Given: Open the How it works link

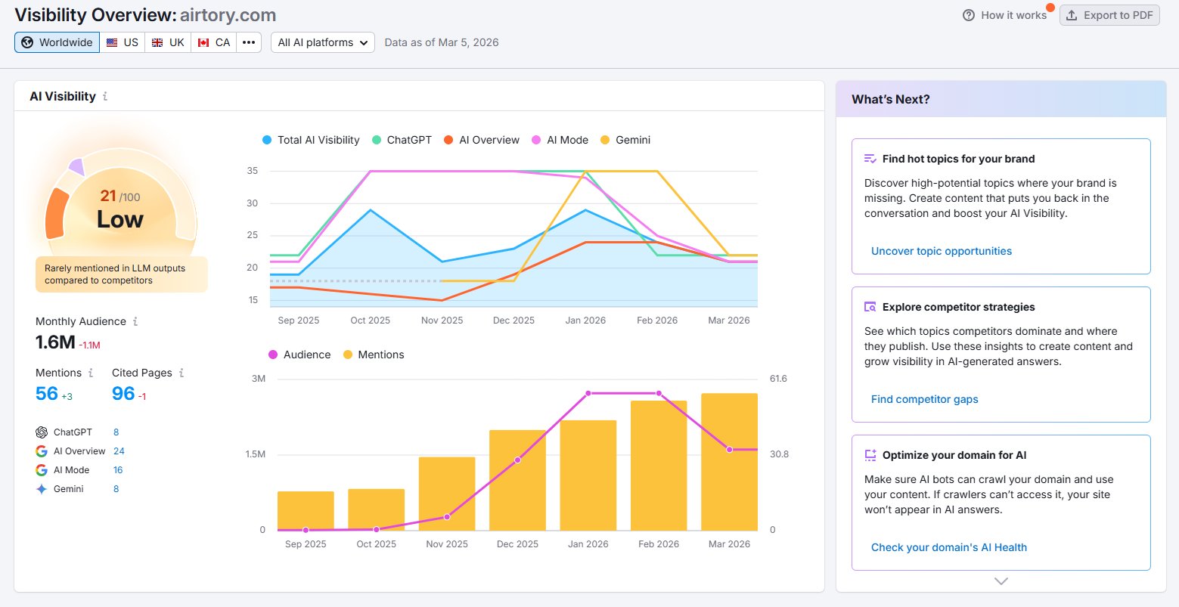Looking at the screenshot, I should point(1005,15).
